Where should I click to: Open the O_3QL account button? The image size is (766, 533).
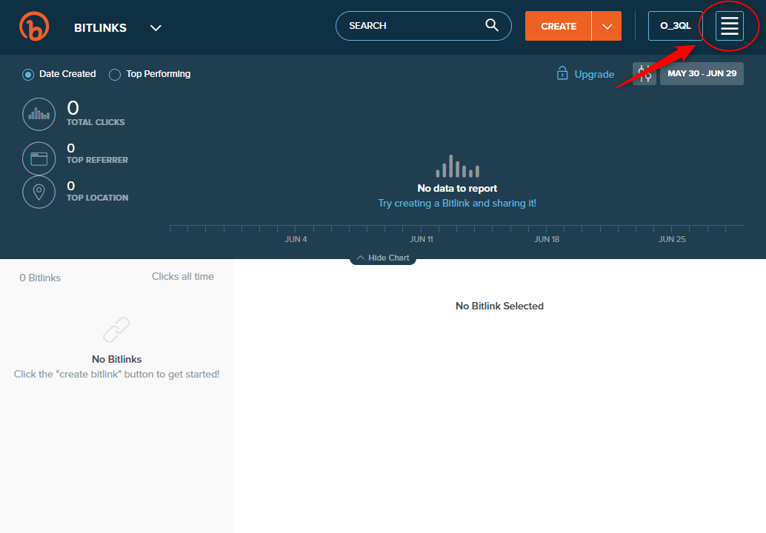click(675, 26)
